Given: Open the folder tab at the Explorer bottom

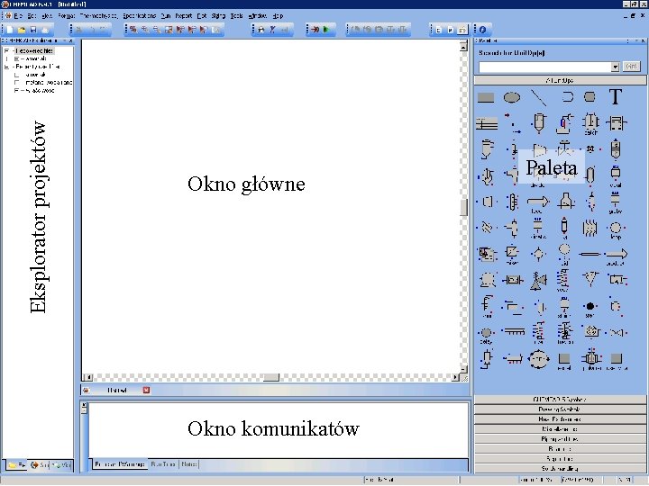Looking at the screenshot, I should point(16,465).
